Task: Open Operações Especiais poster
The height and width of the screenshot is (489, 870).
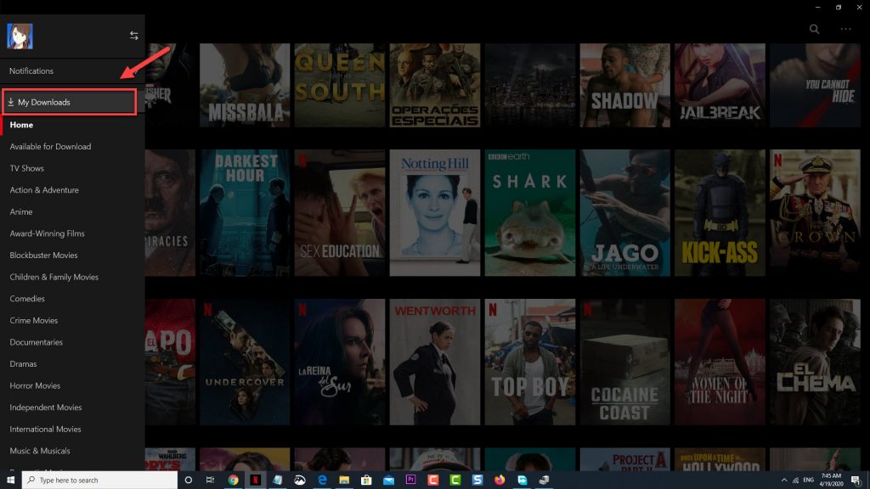Action: [434, 86]
